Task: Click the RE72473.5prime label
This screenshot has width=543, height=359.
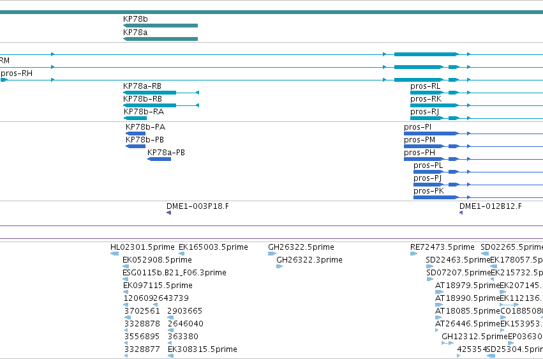Action: (442, 247)
